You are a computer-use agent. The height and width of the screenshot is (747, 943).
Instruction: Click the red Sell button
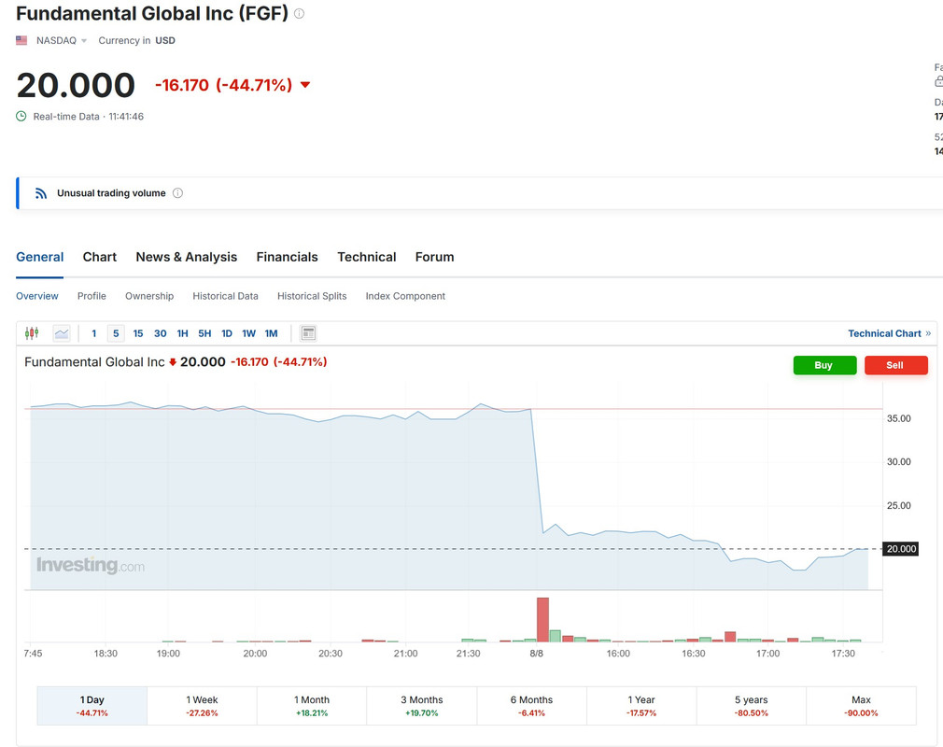[x=896, y=365]
